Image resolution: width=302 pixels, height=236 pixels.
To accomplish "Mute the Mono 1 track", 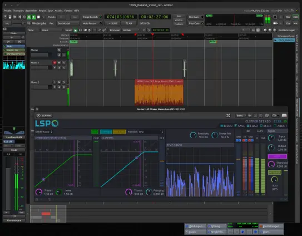I will click(x=59, y=63).
